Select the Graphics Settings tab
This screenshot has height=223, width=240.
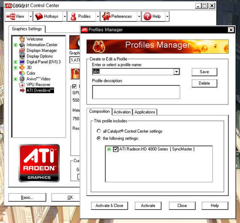coord(27,29)
